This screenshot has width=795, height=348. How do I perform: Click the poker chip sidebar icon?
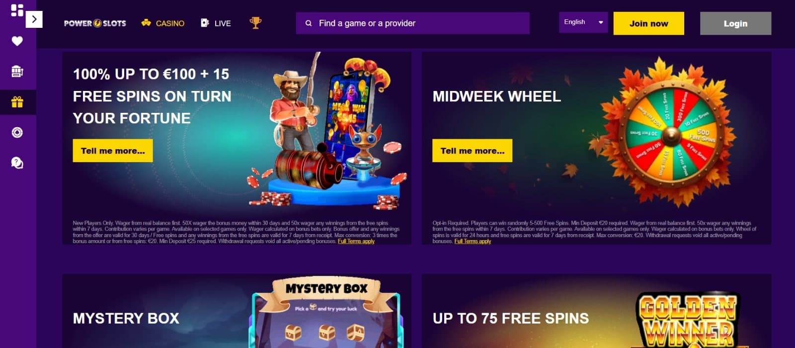[17, 133]
